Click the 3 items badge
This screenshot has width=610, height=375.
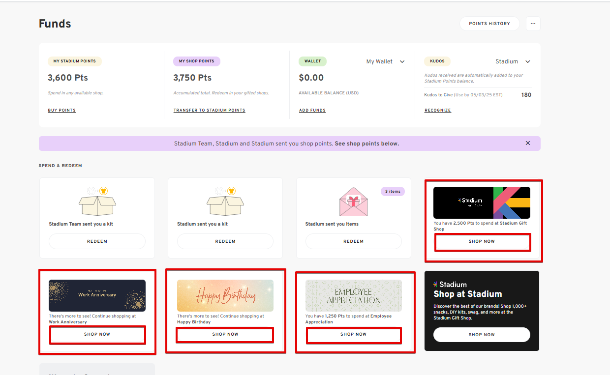[393, 191]
